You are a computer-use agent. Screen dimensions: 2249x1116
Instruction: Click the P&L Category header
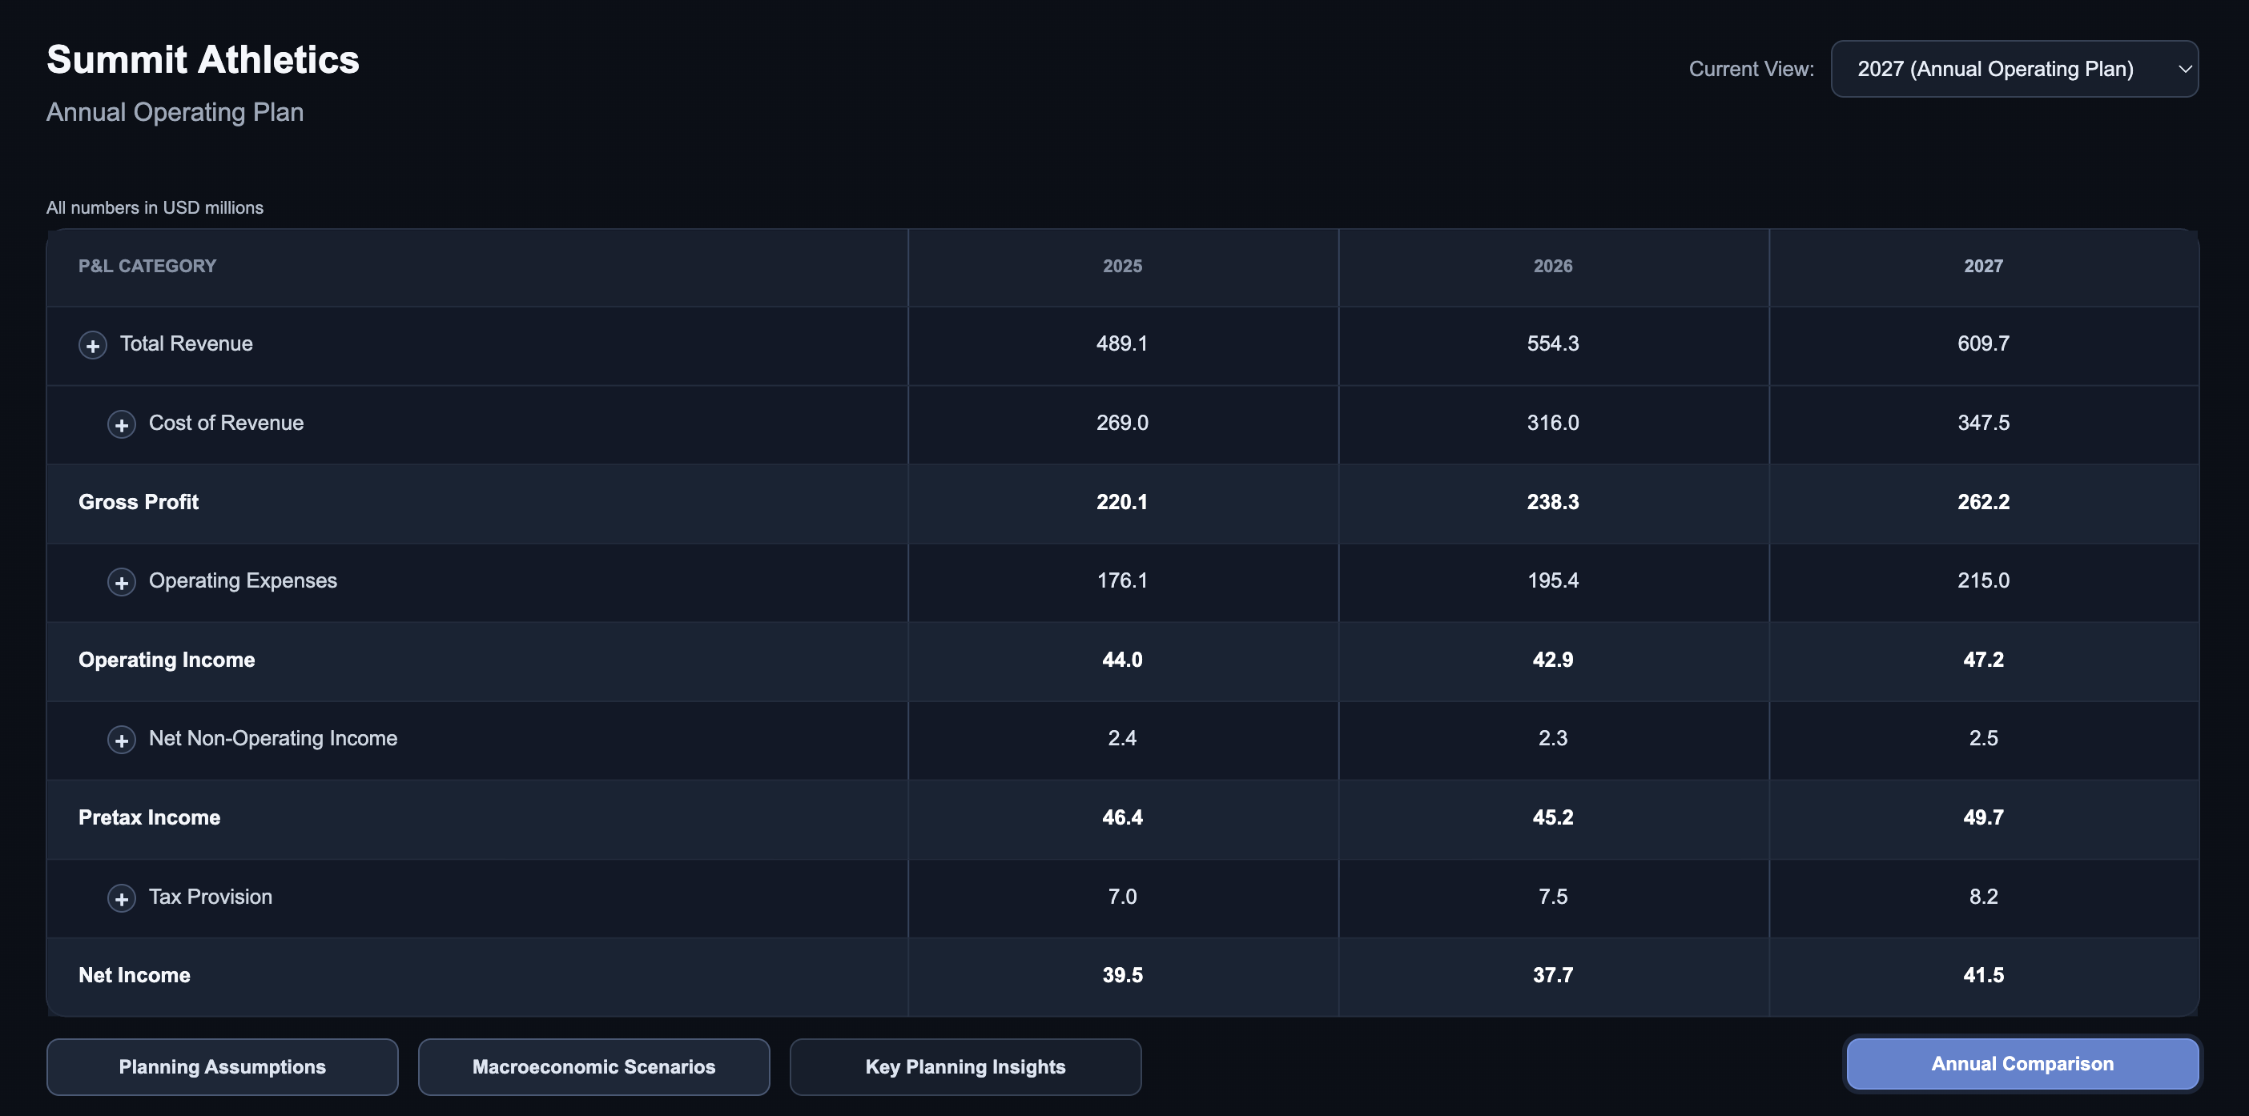[x=147, y=266]
